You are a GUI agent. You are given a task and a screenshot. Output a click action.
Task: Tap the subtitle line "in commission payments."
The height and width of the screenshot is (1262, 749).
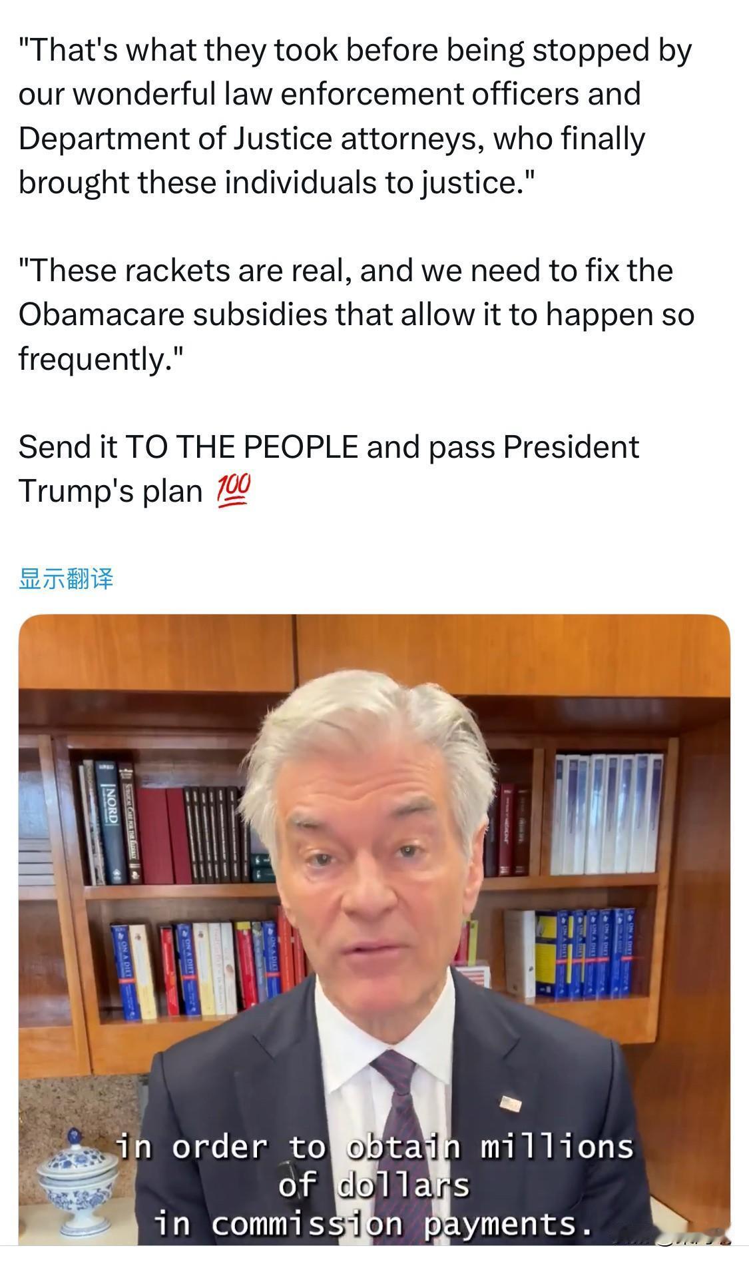373,1223
